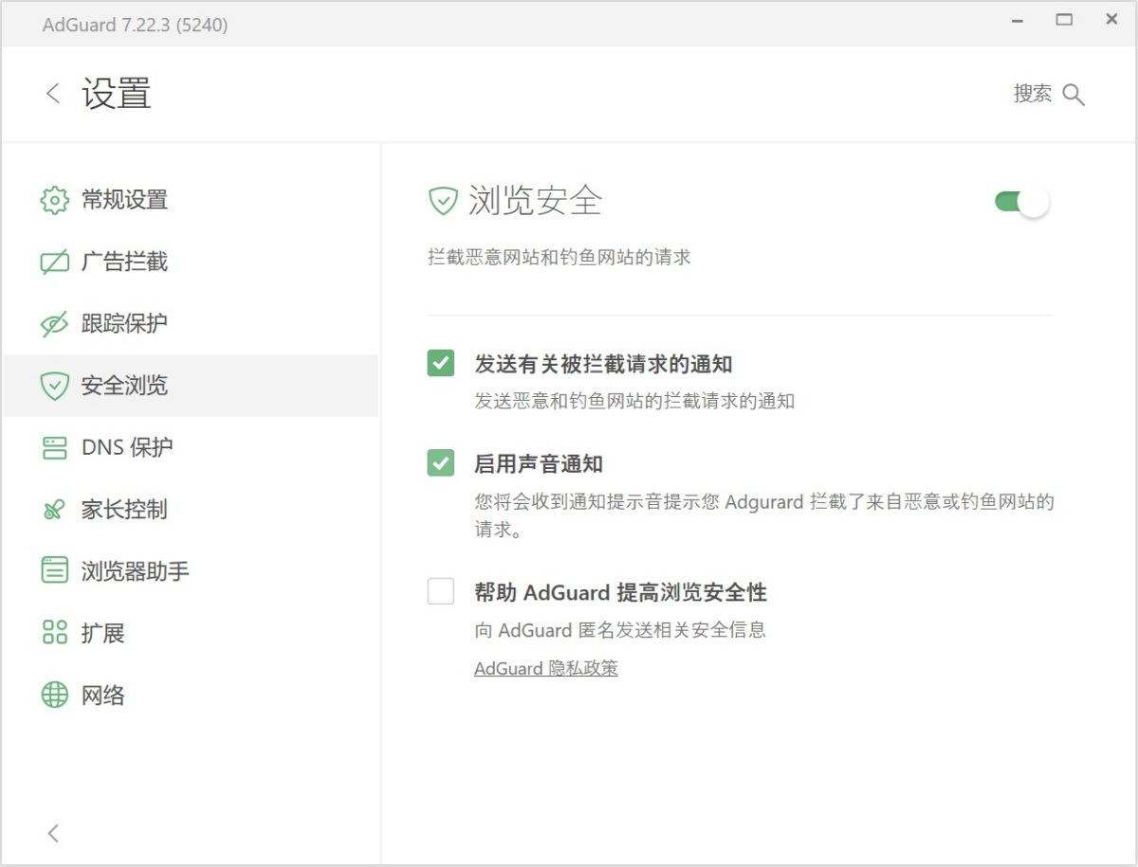Collapse sidebar with bottom-left chevron
The image size is (1138, 867).
pyautogui.click(x=53, y=833)
